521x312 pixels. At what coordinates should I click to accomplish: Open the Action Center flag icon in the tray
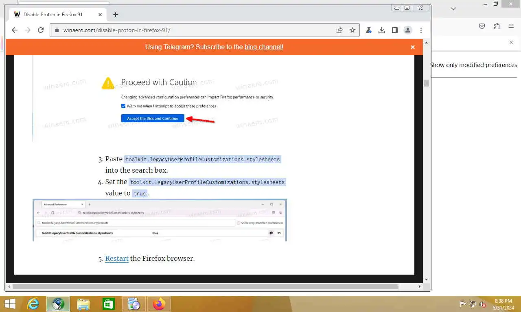(463, 304)
